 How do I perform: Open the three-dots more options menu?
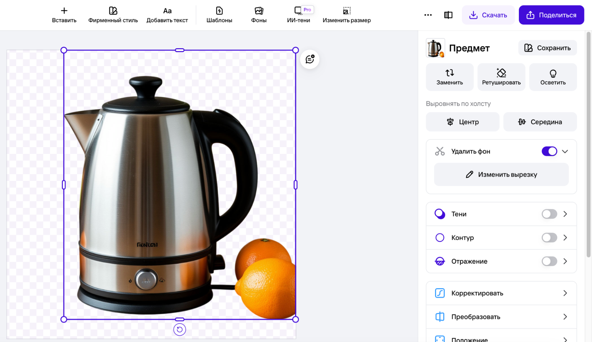[428, 15]
